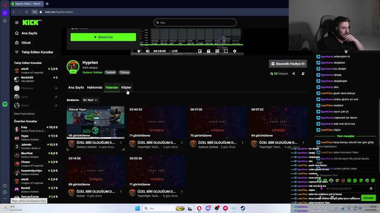Open BerkO45 VALORANT channel
This screenshot has width=380, height=213.
(x=36, y=79)
